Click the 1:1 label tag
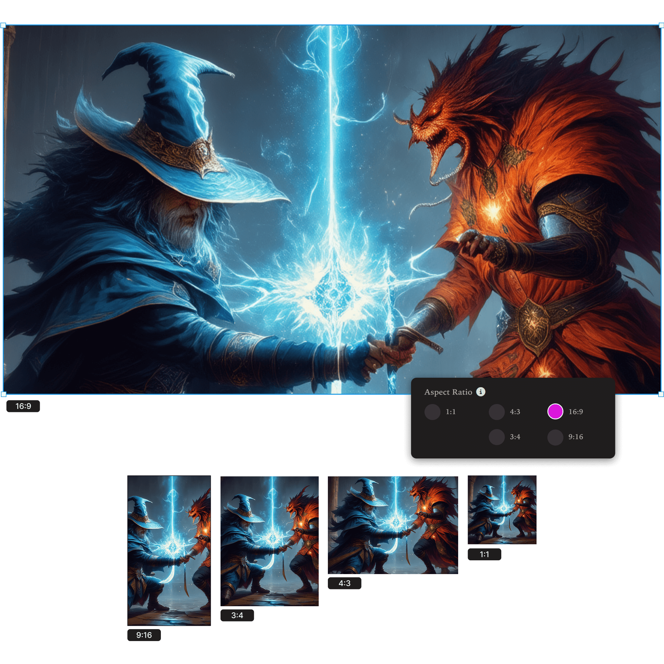This screenshot has height=664, width=664. pos(484,554)
